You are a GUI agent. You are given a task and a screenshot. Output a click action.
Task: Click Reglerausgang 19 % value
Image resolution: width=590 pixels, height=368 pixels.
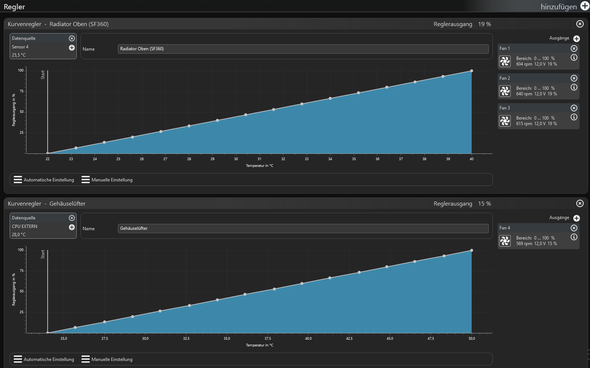[x=485, y=24]
